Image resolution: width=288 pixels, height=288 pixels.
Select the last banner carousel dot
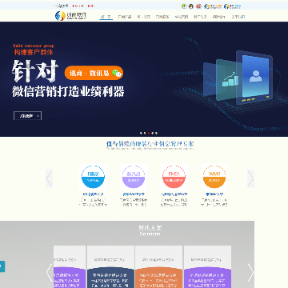pyautogui.click(x=156, y=133)
